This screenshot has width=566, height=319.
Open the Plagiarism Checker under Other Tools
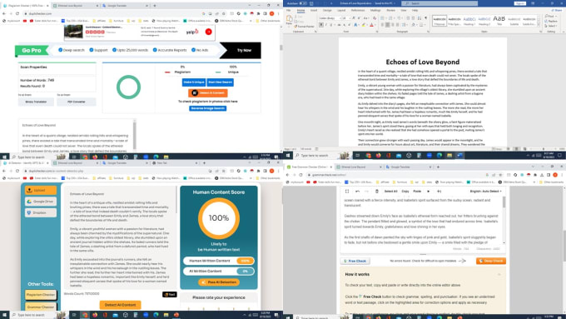[41, 295]
